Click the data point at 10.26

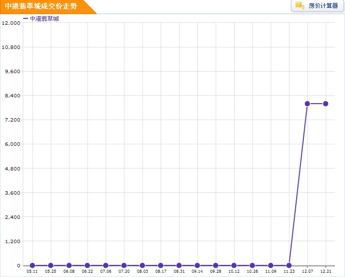[253, 265]
